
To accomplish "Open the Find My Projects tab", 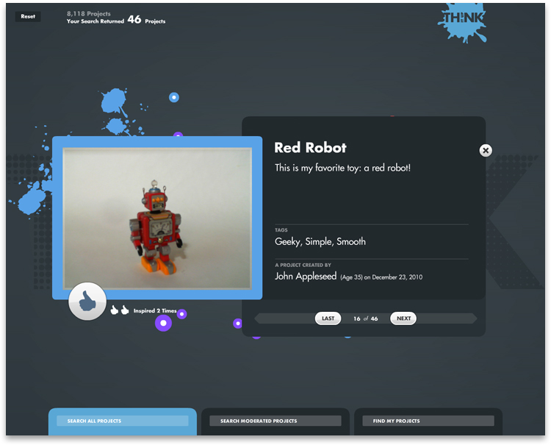I will (x=428, y=421).
